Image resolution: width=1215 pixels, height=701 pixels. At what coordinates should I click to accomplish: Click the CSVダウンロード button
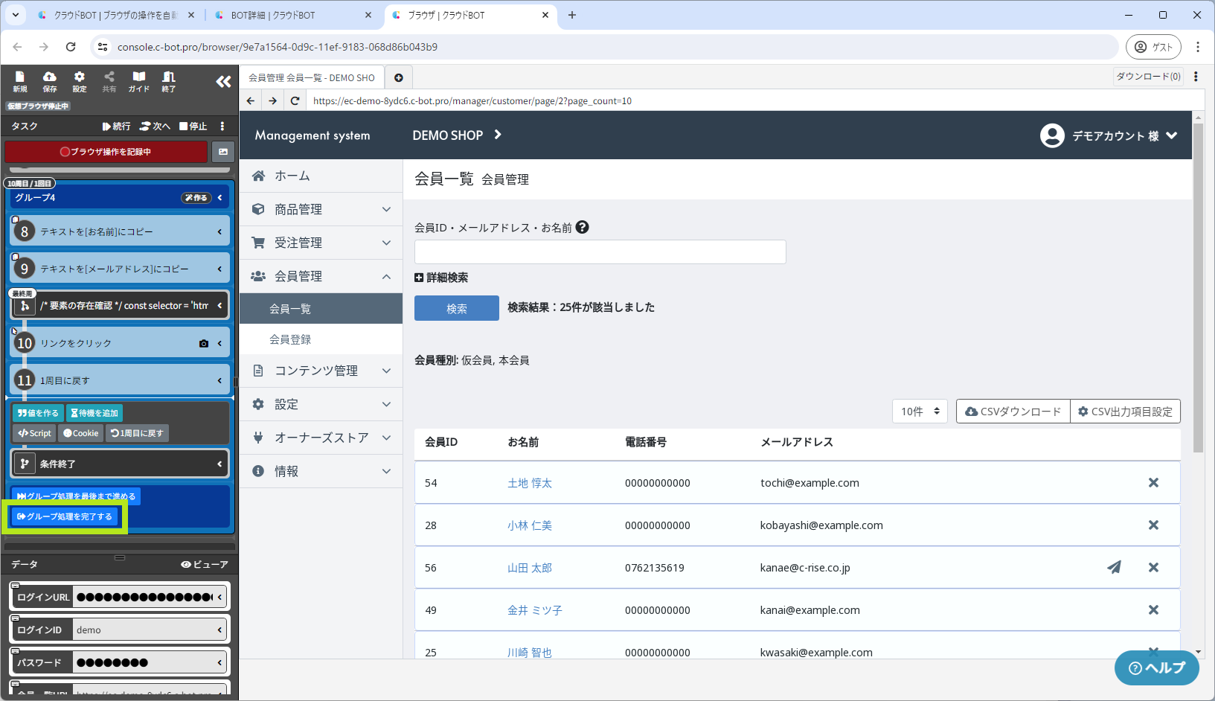pos(1013,411)
